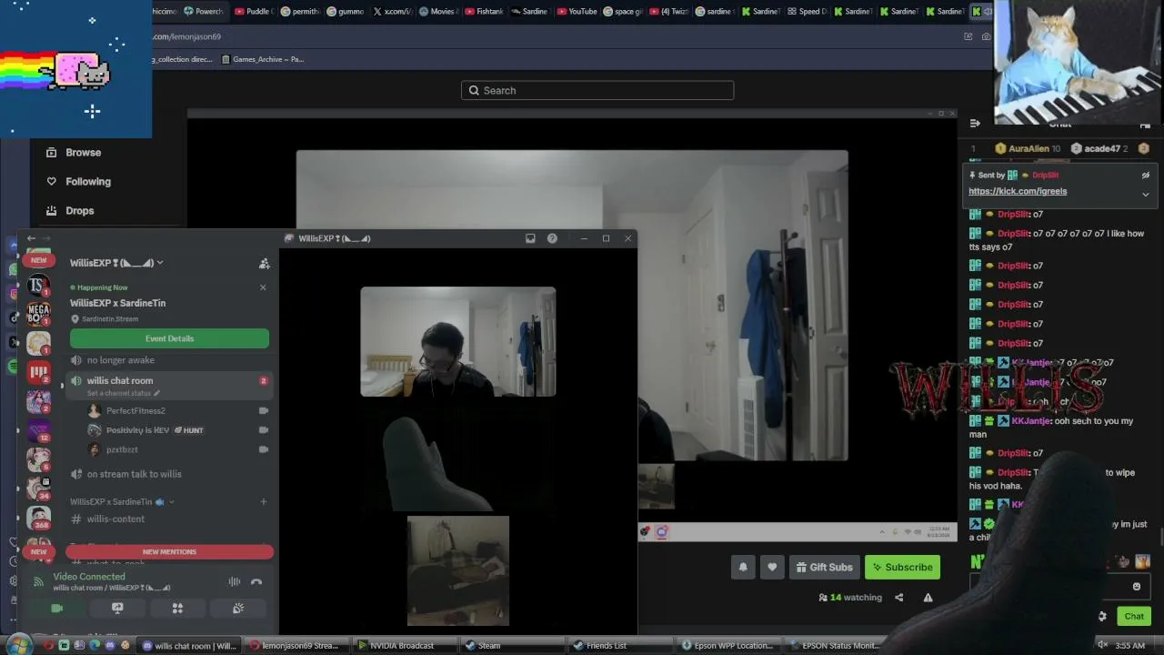The image size is (1164, 655).
Task: Click the report warning triangle icon
Action: (x=928, y=598)
